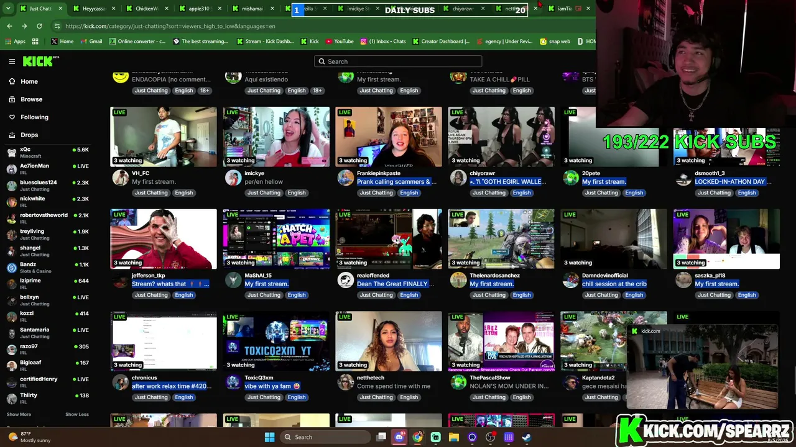
Task: Click the Kick search field
Action: pyautogui.click(x=398, y=61)
